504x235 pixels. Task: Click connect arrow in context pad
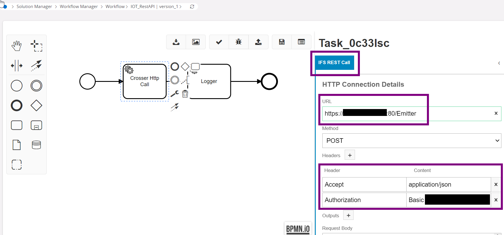[x=175, y=107]
